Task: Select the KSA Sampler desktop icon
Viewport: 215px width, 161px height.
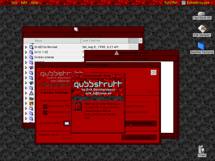Action: click(x=202, y=29)
